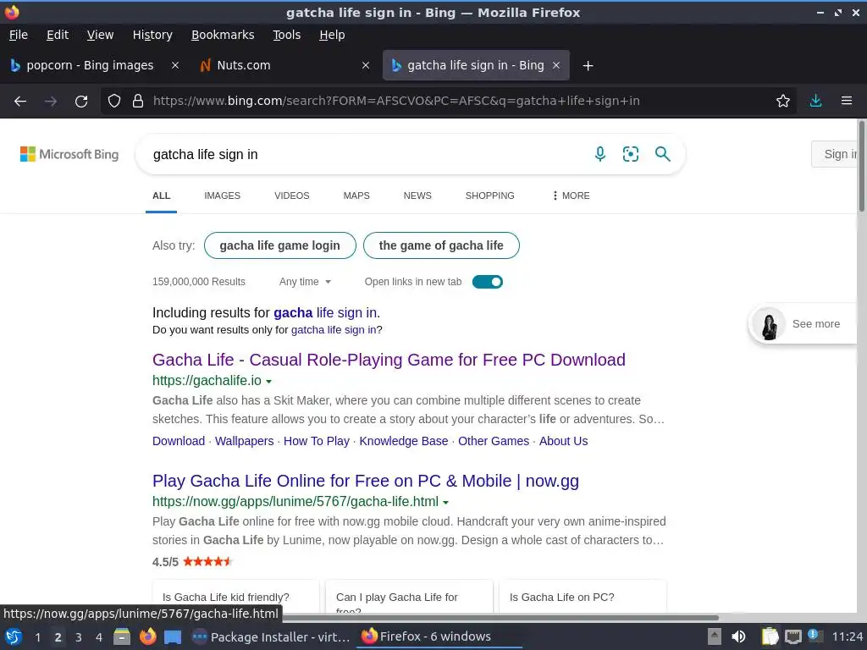This screenshot has width=867, height=650.
Task: Open the Bookmarks menu
Action: [x=223, y=35]
